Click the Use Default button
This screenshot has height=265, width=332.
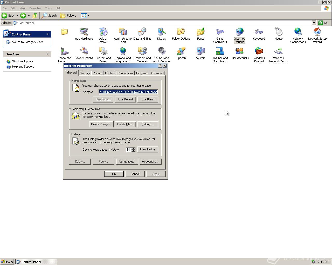coord(126,99)
